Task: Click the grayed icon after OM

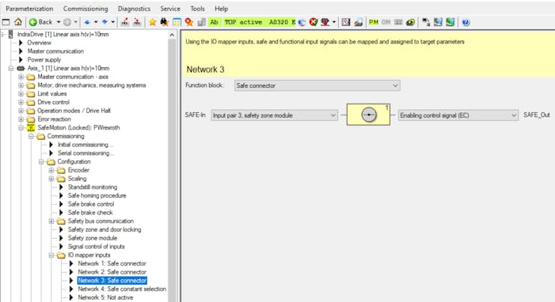Action: (x=398, y=22)
